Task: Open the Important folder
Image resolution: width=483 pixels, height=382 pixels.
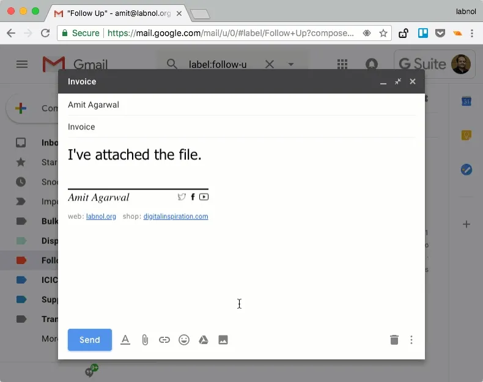Action: pyautogui.click(x=29, y=202)
